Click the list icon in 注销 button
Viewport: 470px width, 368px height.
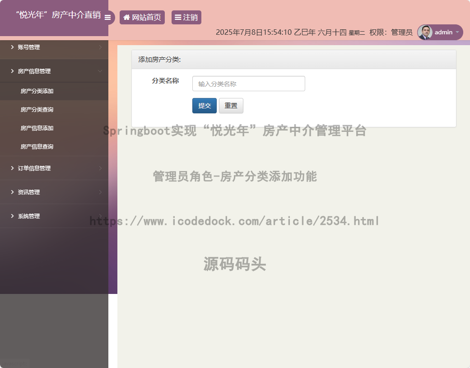tap(178, 17)
